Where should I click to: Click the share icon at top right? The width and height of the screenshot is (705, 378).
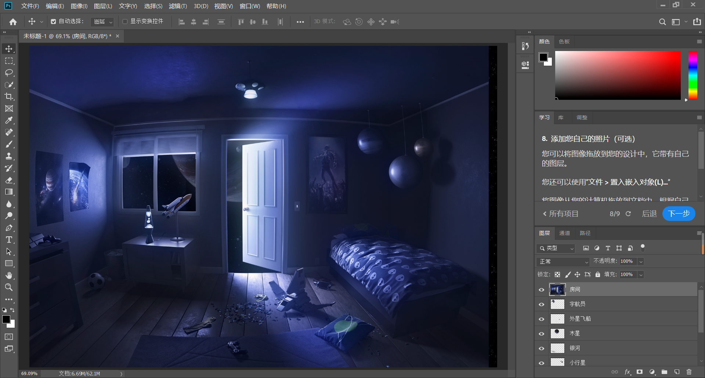tap(697, 22)
